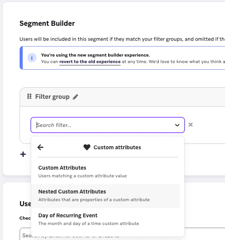The image size is (225, 240).
Task: Collapse the Search filter dropdown chevron
Action: (177, 125)
